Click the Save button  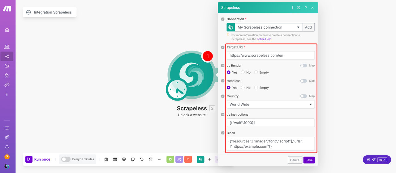point(309,160)
